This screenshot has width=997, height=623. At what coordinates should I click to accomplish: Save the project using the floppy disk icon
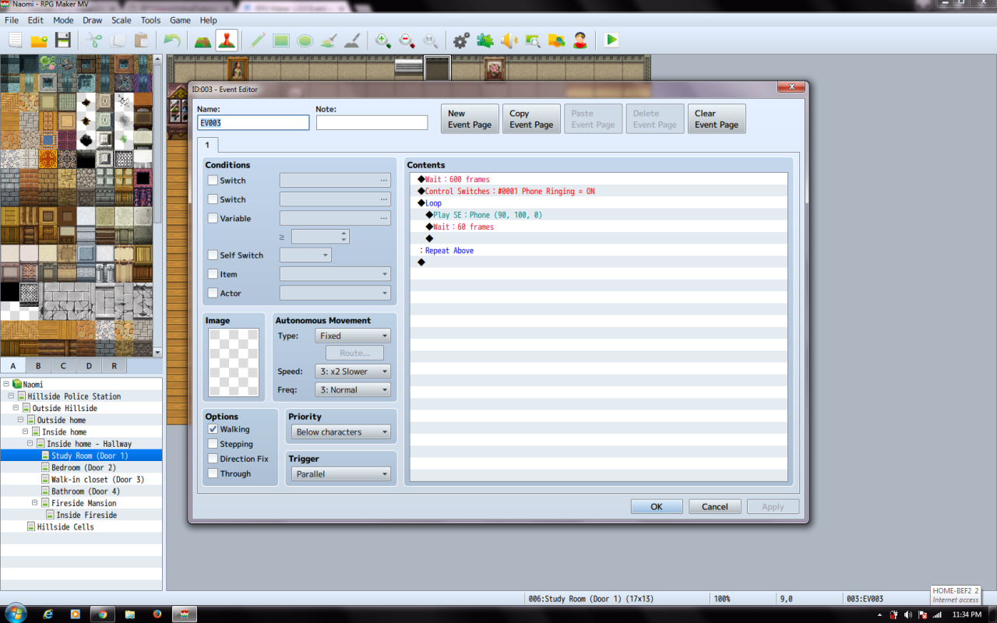(63, 40)
